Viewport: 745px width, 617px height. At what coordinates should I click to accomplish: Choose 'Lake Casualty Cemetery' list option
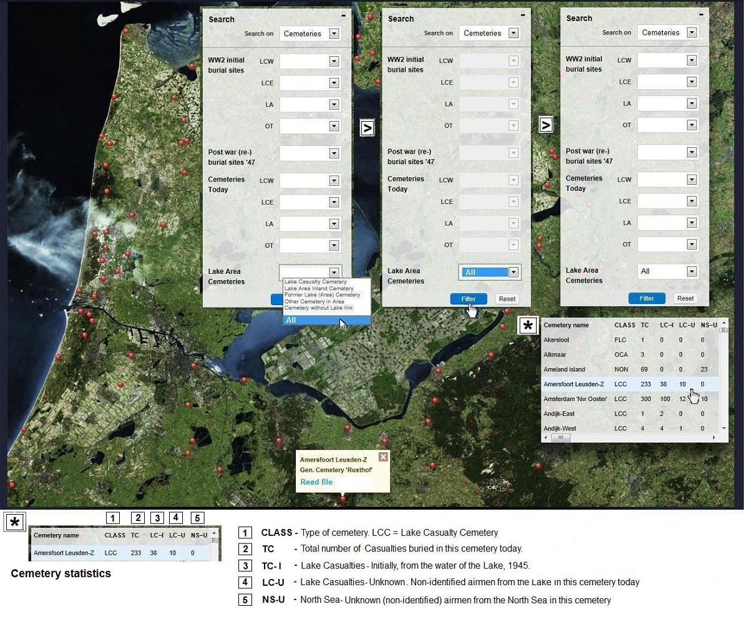coord(315,282)
